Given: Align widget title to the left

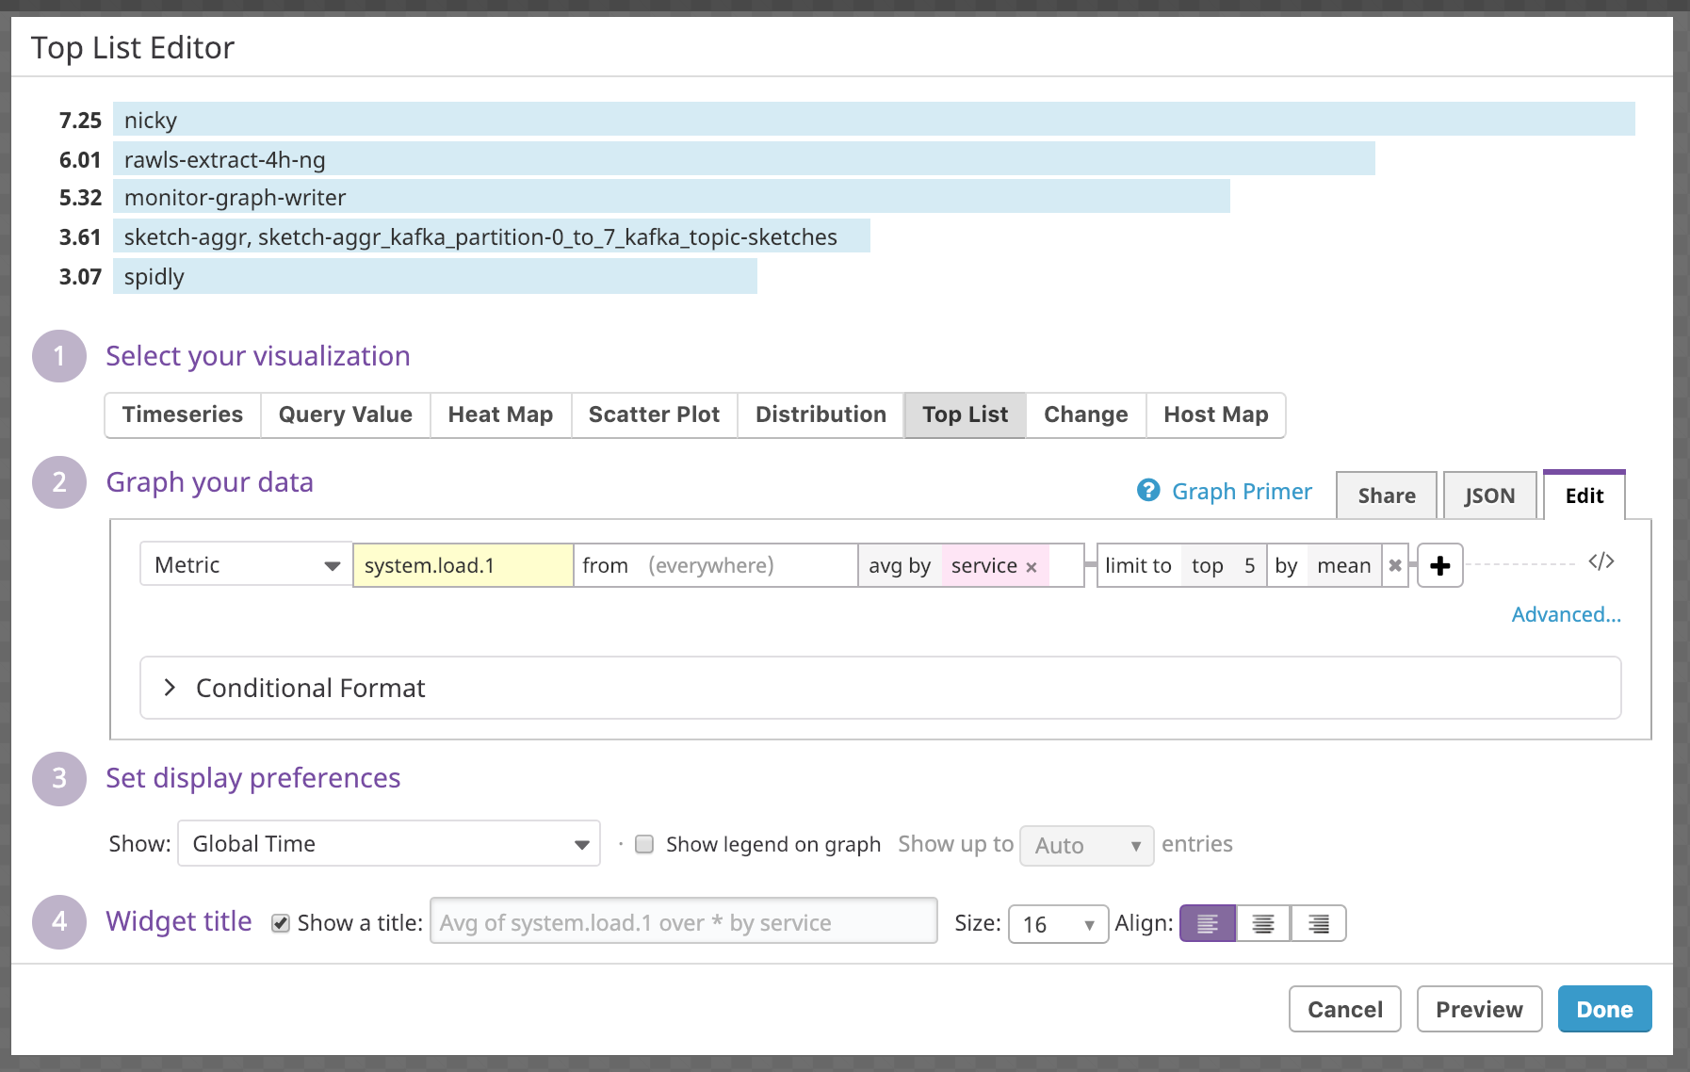Looking at the screenshot, I should tap(1207, 924).
